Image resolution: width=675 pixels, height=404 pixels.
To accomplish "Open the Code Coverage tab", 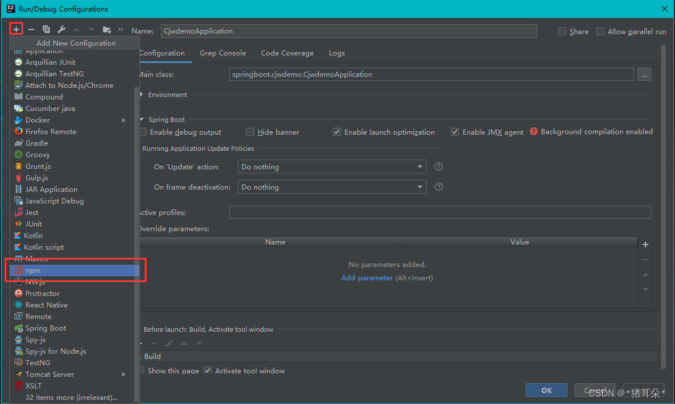I will pyautogui.click(x=287, y=53).
